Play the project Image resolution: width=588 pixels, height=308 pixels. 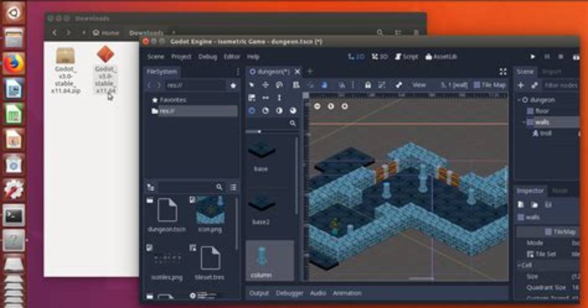coord(532,57)
